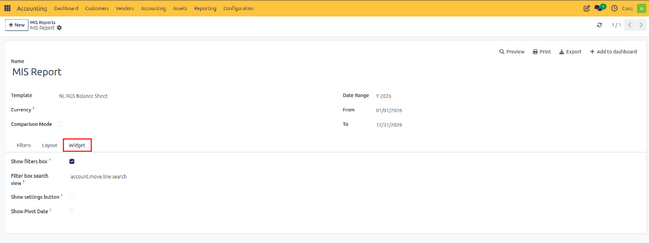Click the gear icon beside MIS Report breadcrumb
Viewport: 649px width, 243px height.
[x=59, y=28]
